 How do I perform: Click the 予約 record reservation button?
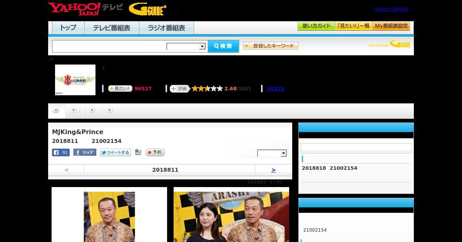(x=155, y=152)
